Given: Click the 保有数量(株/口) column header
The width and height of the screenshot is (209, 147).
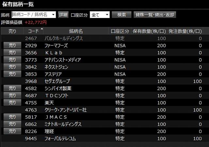Looking at the screenshot, I should [149, 31].
